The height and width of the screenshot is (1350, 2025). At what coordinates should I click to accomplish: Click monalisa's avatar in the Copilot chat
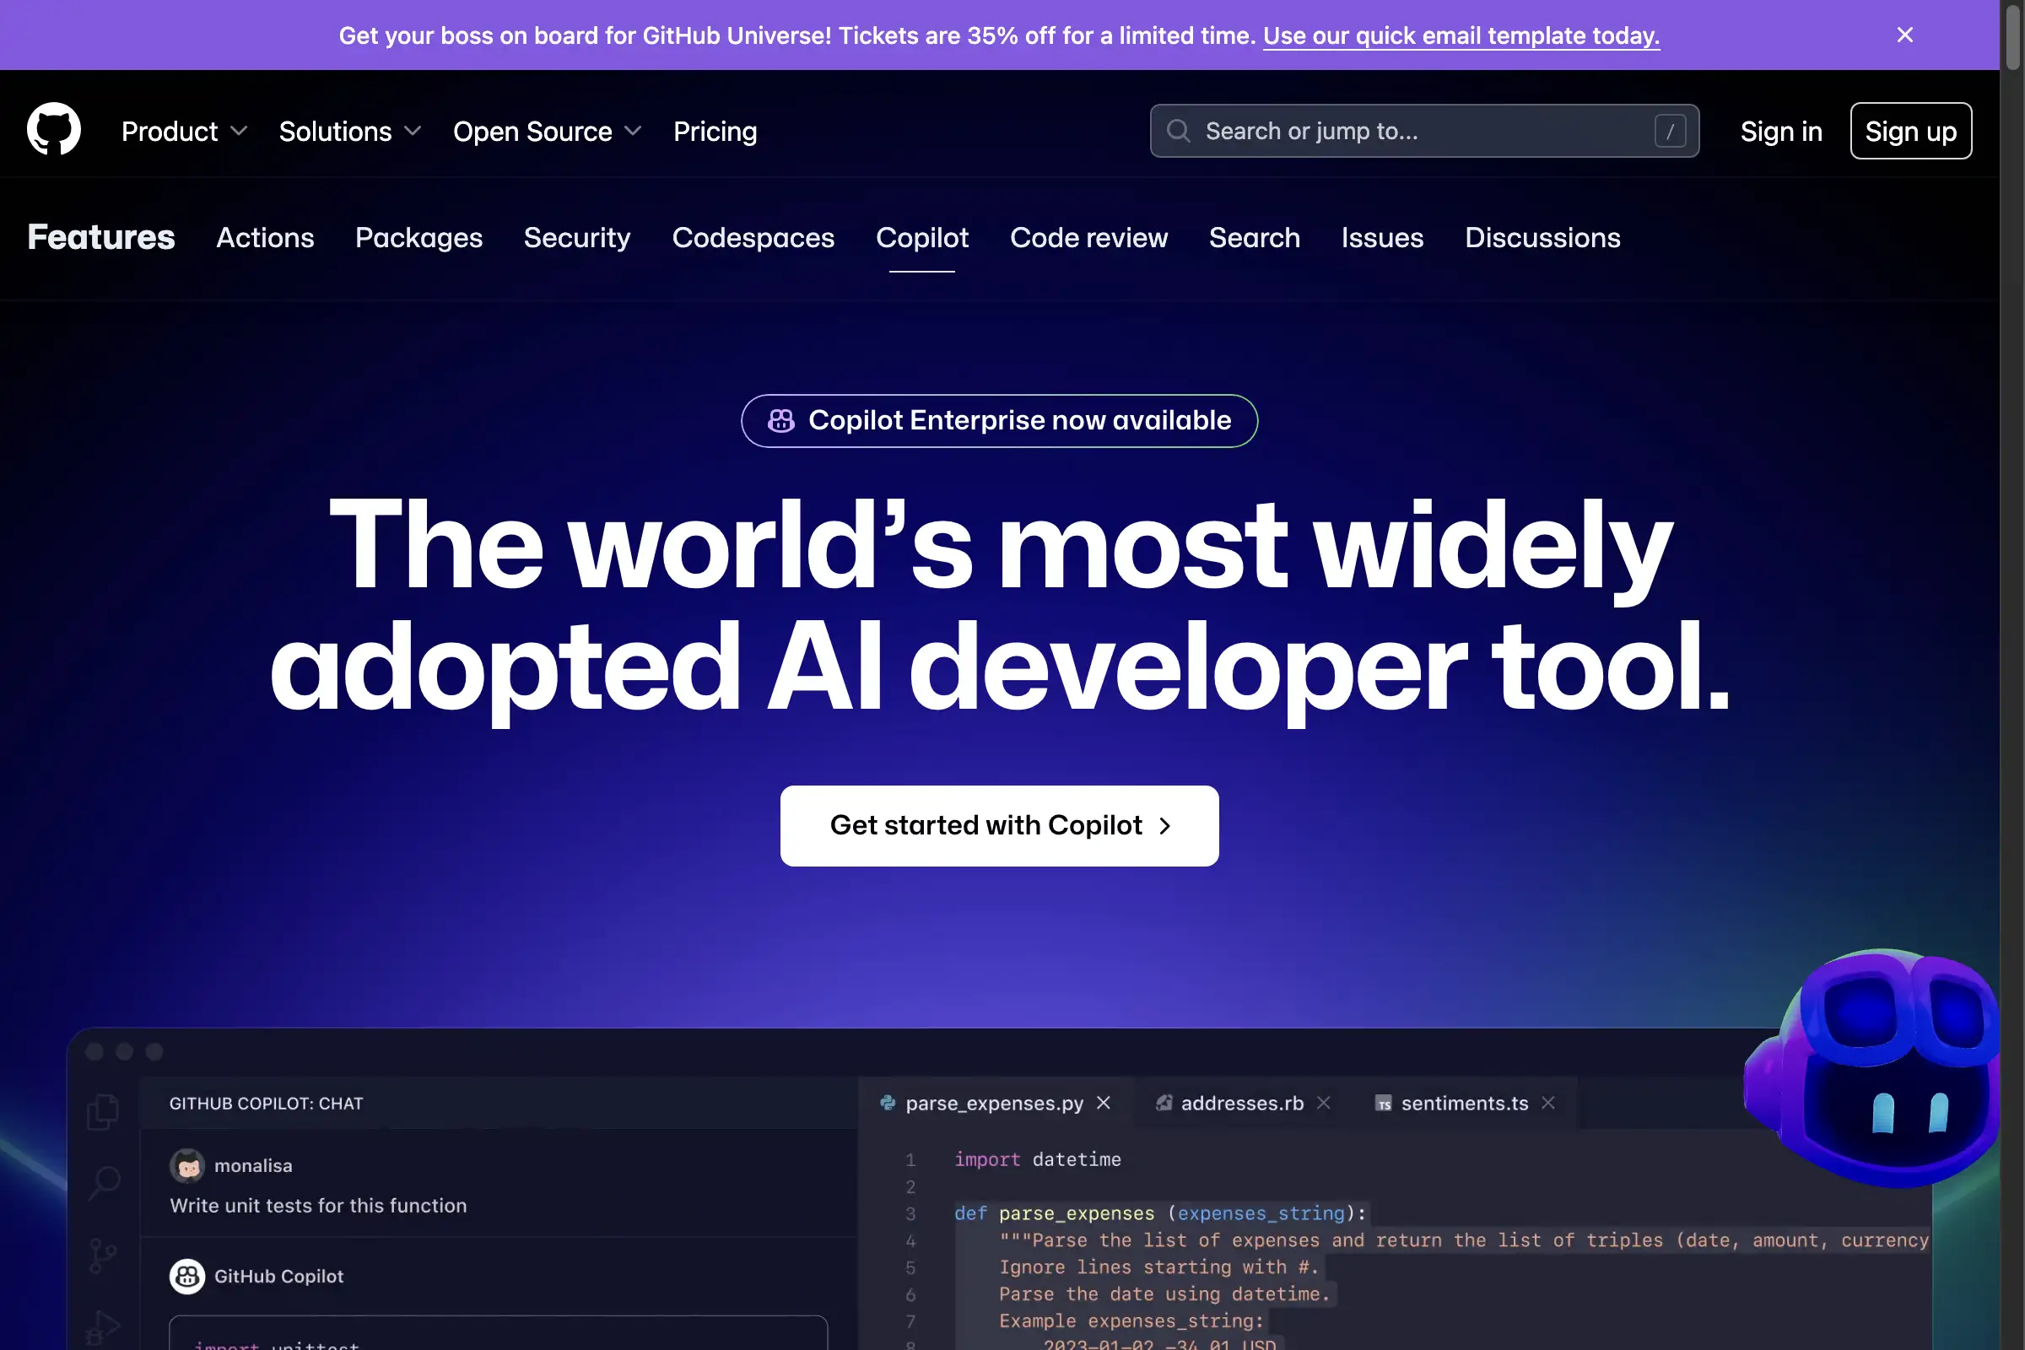pyautogui.click(x=187, y=1165)
